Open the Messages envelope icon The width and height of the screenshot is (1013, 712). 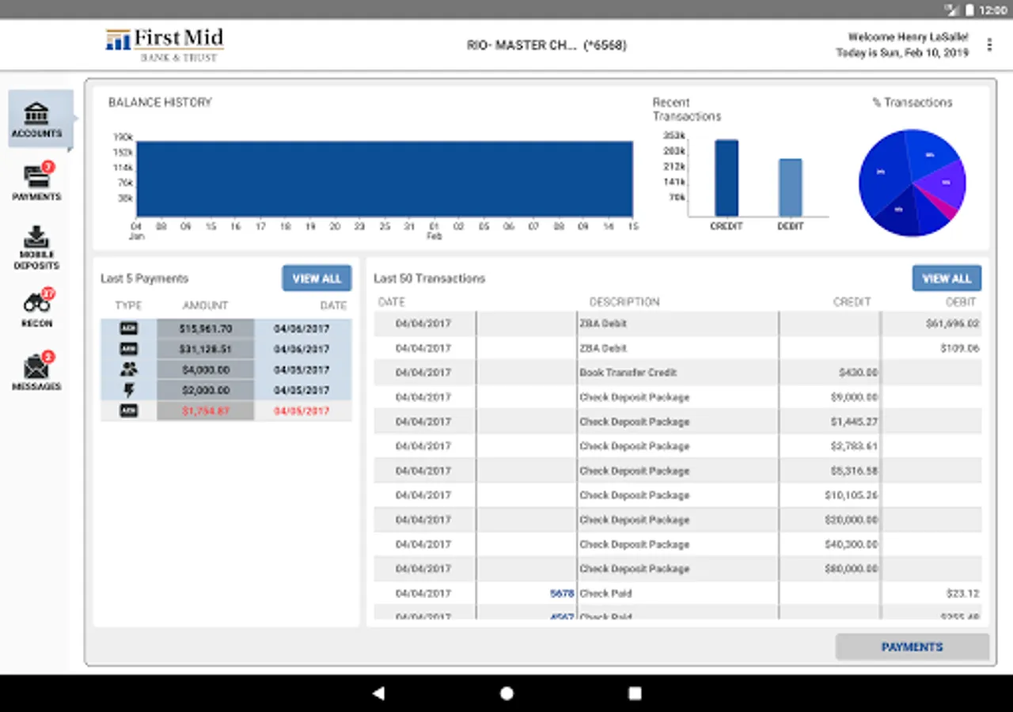37,371
